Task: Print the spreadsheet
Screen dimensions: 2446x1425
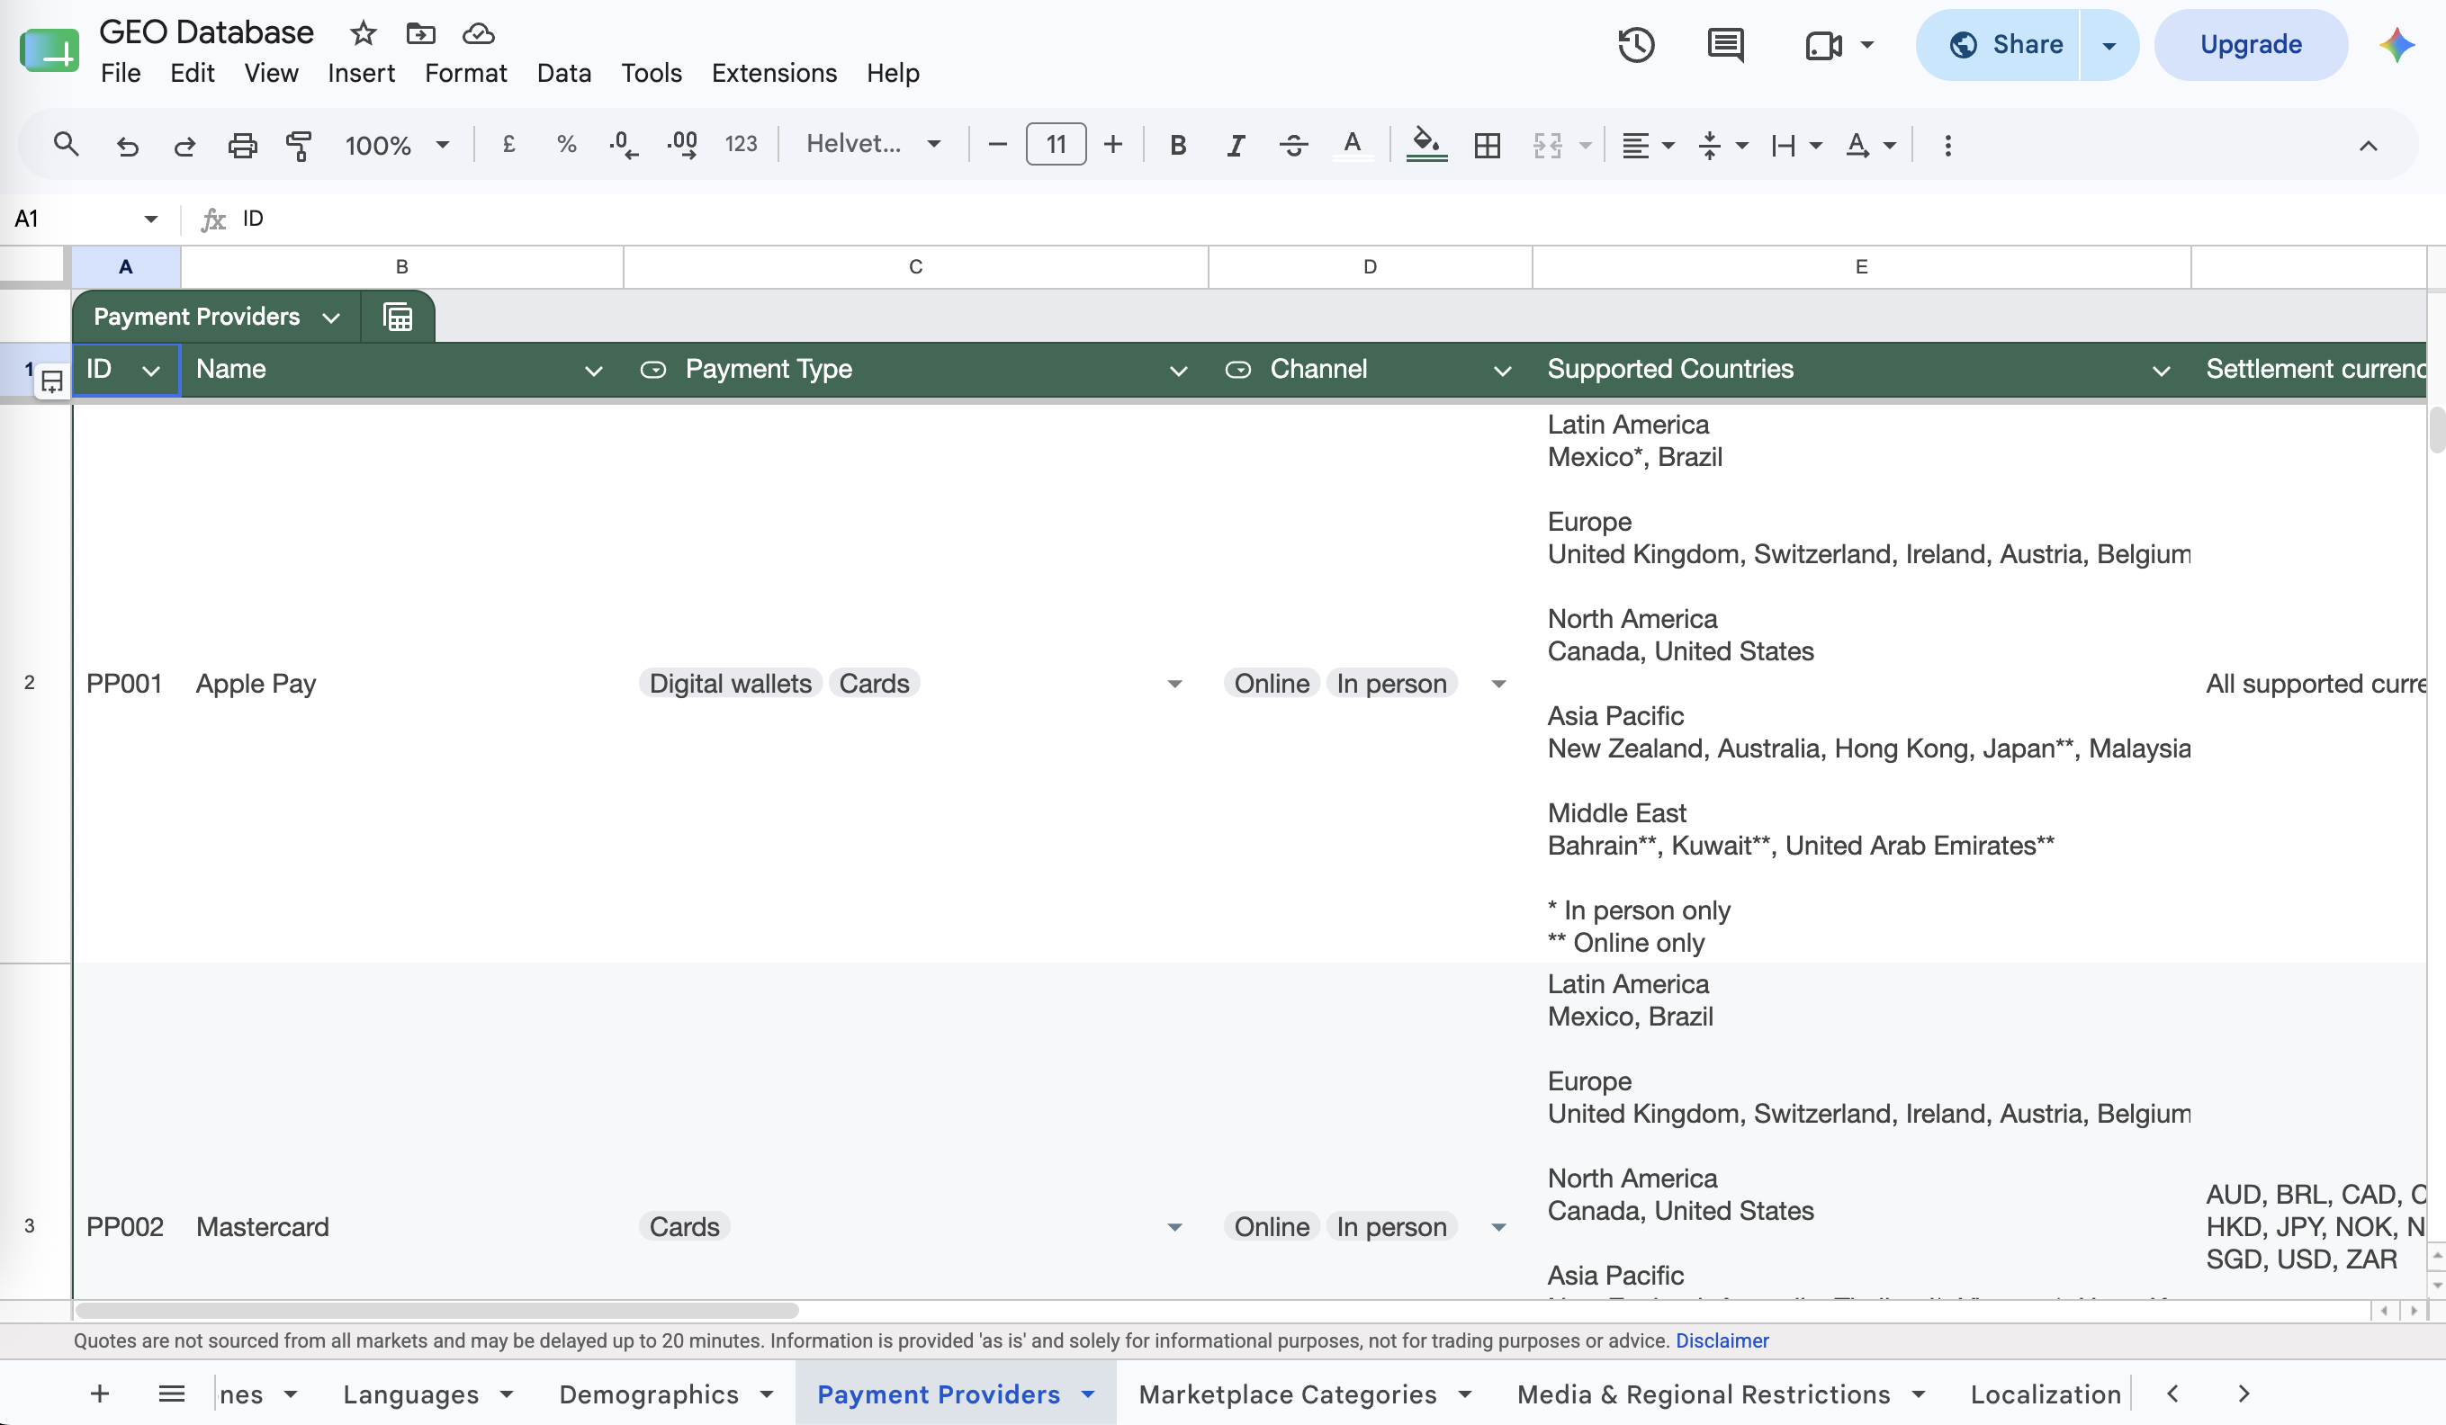Action: click(x=242, y=146)
